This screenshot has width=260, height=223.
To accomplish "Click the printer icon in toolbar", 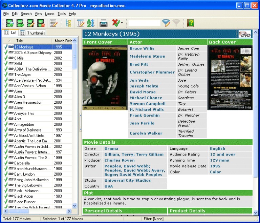I will coord(104,23).
